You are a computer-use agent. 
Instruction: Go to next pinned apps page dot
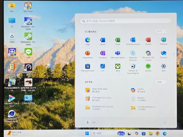pos(174,56)
